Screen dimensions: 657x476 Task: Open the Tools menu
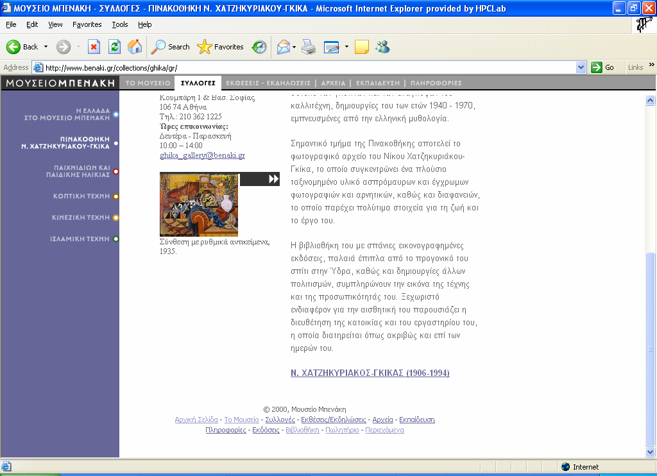pyautogui.click(x=120, y=25)
